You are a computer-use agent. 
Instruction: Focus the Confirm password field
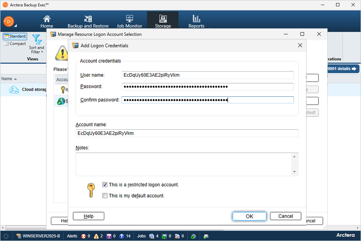click(208, 100)
